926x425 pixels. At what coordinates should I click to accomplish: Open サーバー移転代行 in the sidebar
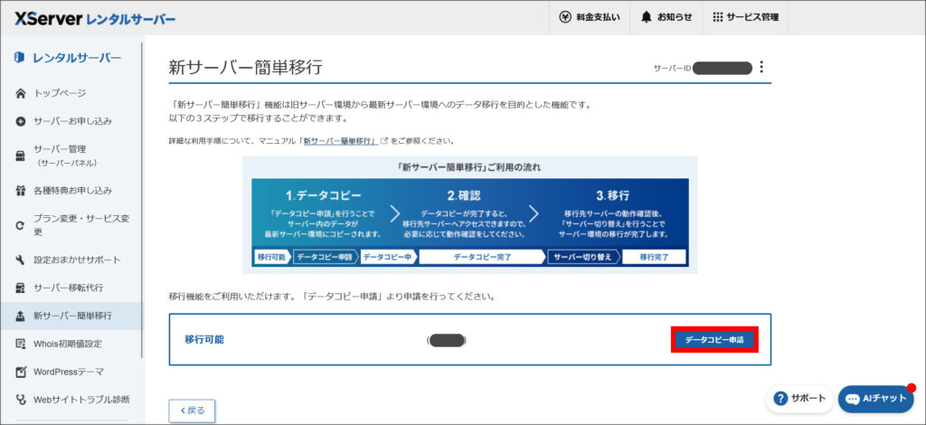(71, 288)
